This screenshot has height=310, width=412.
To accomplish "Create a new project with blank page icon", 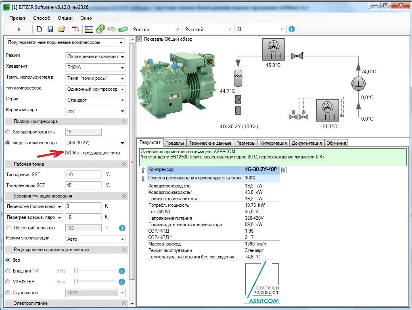I will [39, 29].
